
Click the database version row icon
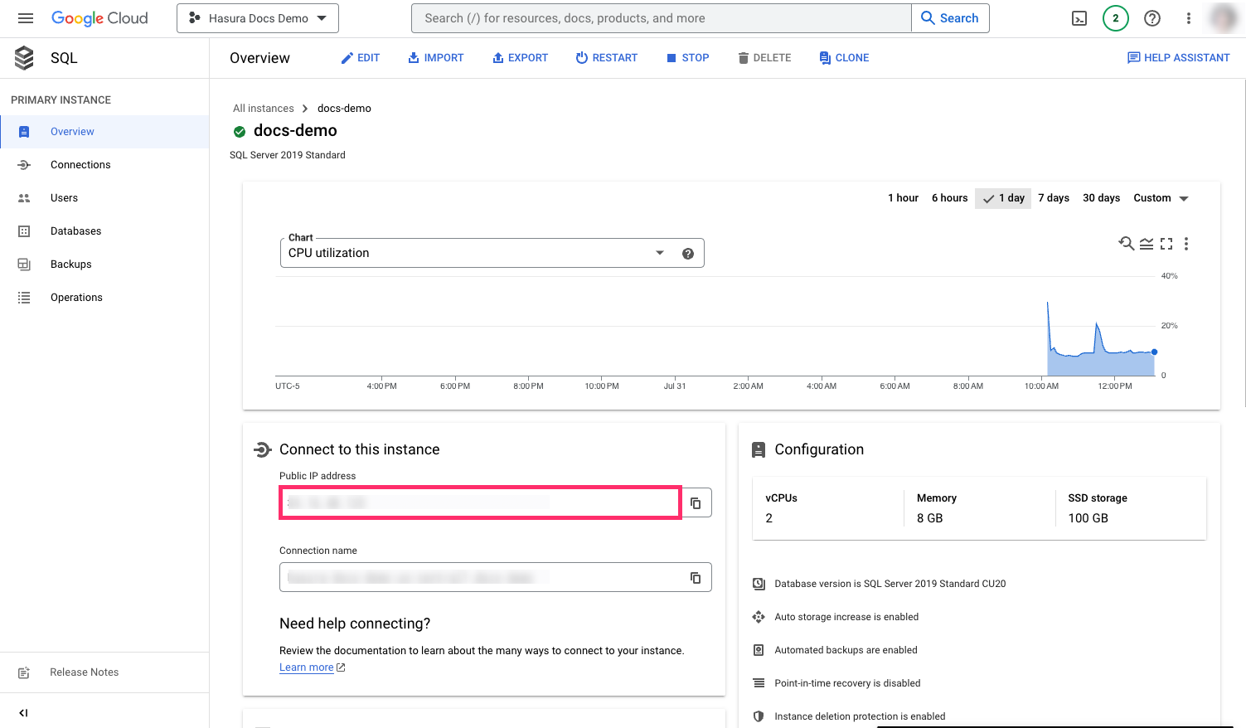pyautogui.click(x=759, y=584)
